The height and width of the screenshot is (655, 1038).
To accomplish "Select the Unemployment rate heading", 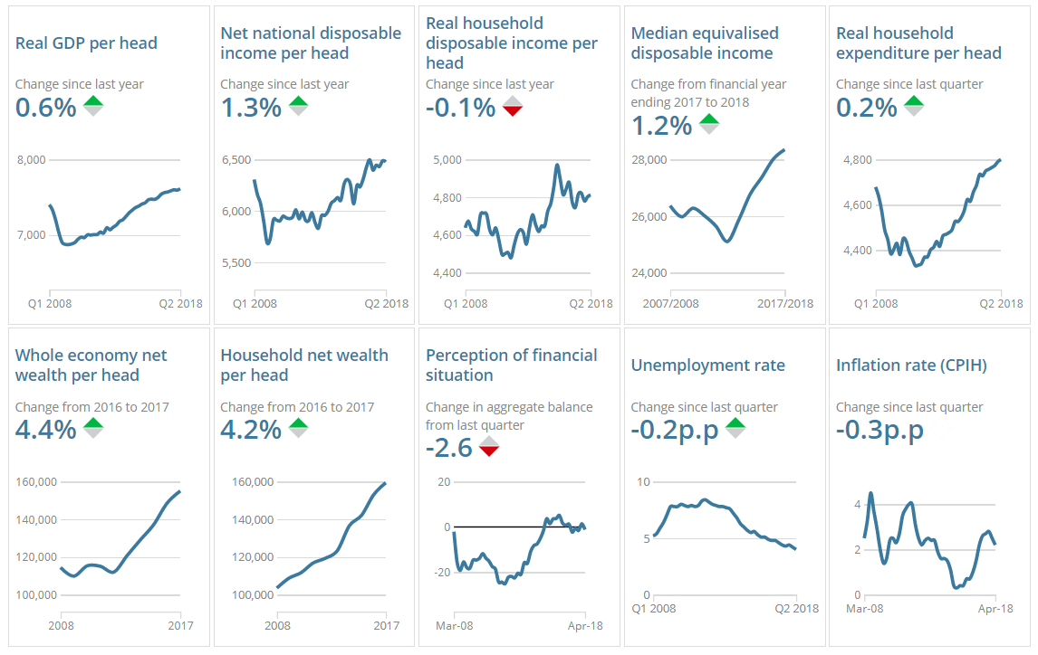I will (x=707, y=365).
